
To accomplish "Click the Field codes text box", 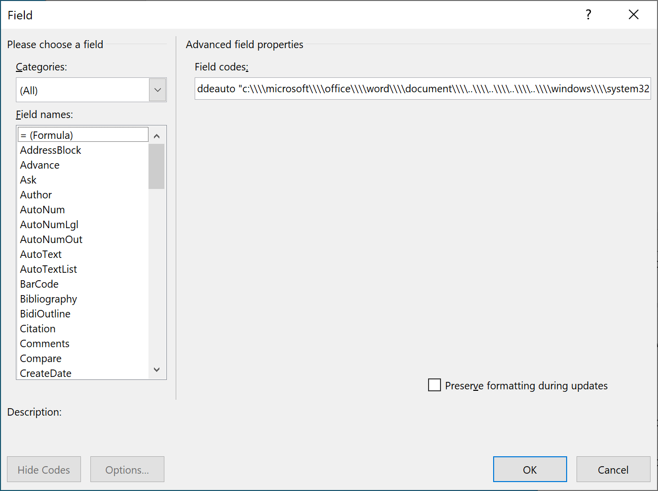I will click(x=422, y=89).
